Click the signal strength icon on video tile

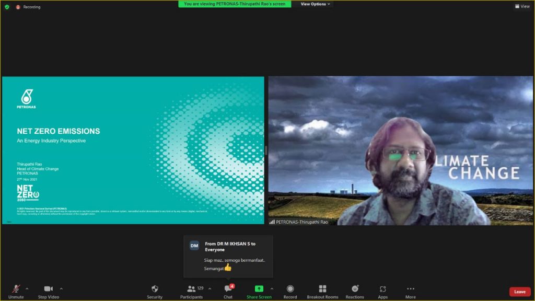point(272,222)
